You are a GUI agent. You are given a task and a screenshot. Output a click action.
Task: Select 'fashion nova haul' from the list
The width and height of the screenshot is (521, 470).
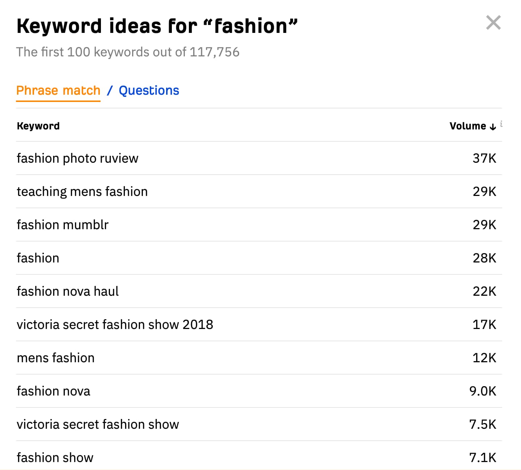pos(67,291)
